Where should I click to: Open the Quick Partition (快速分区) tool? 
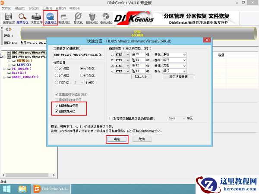[x=51, y=18]
